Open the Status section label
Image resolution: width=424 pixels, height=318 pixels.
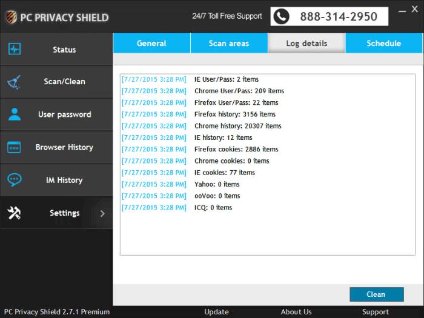(x=64, y=50)
